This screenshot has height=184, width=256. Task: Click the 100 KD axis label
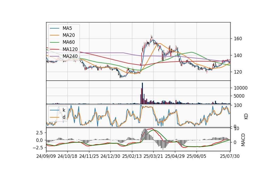pyautogui.click(x=238, y=106)
